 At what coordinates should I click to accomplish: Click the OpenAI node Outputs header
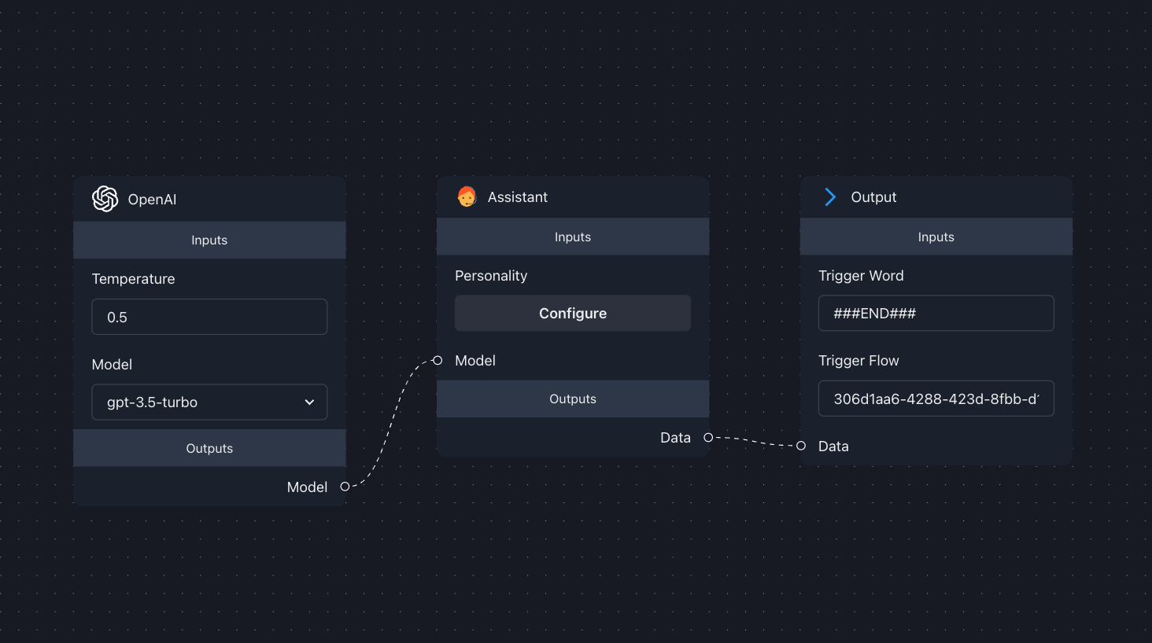click(209, 448)
